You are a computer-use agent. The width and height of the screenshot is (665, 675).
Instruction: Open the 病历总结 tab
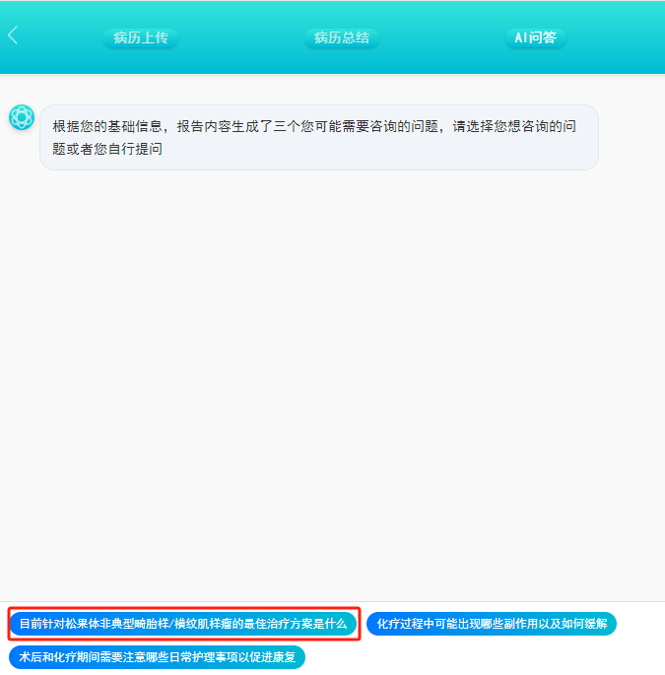tap(341, 37)
